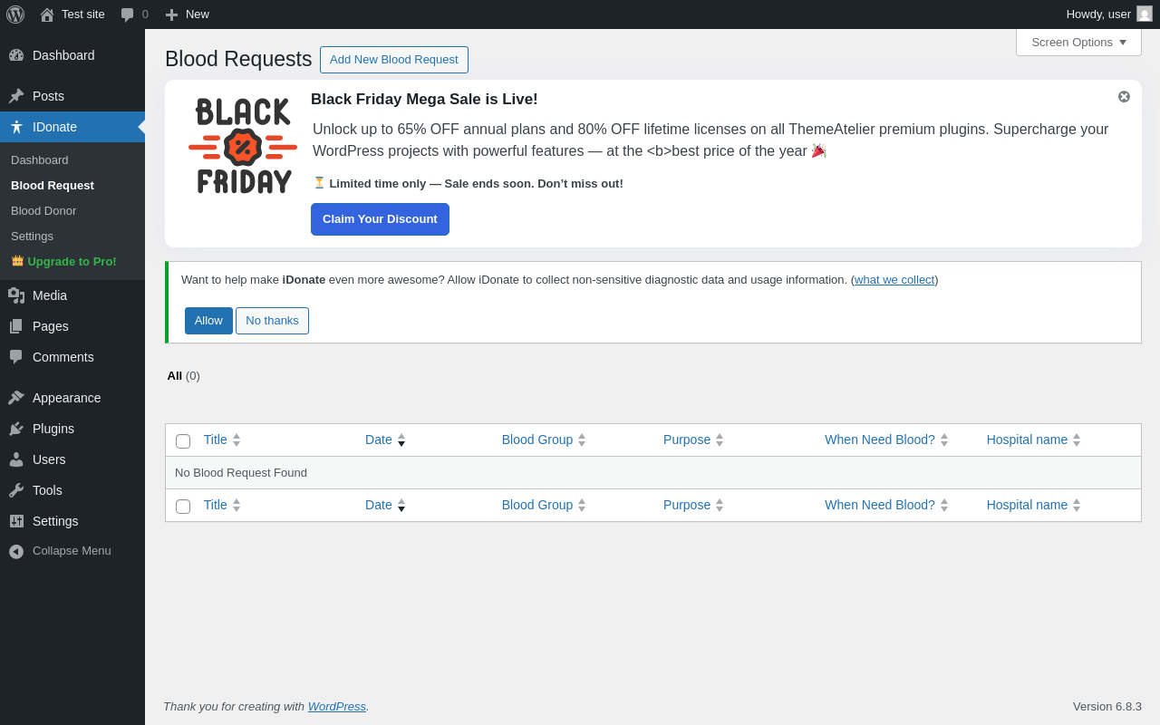Expand the Screen Options panel

click(x=1078, y=42)
